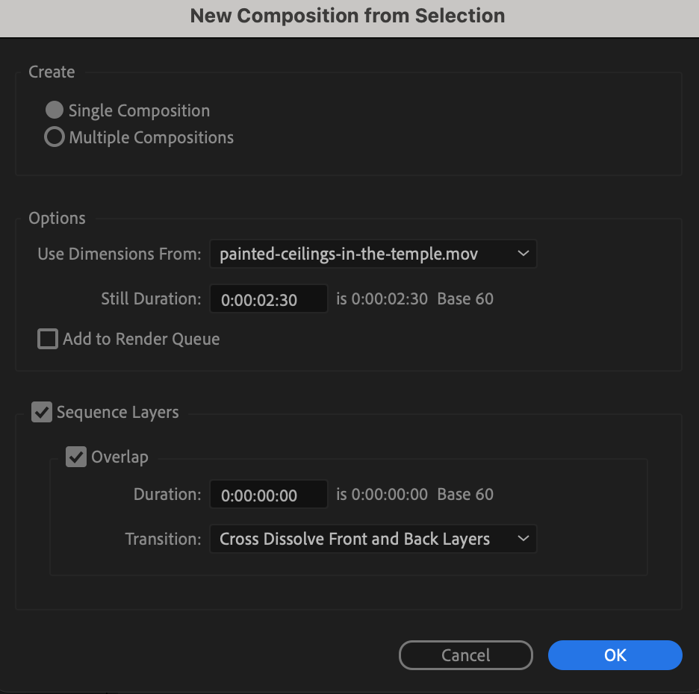Disable the Overlap checkbox

pos(76,457)
